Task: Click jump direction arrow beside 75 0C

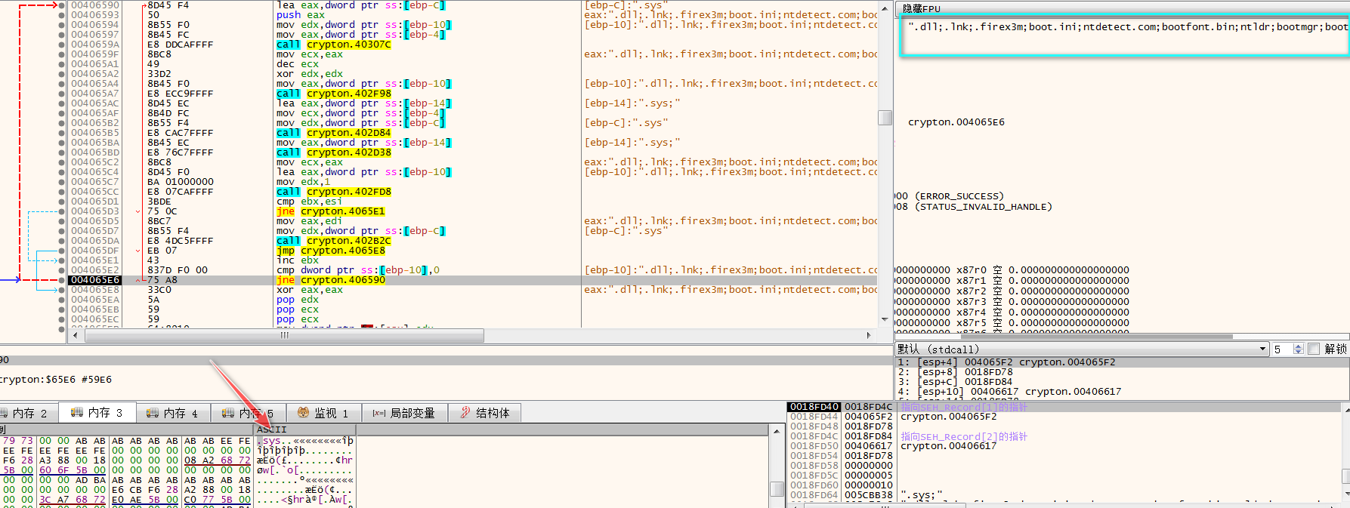Action: click(138, 211)
